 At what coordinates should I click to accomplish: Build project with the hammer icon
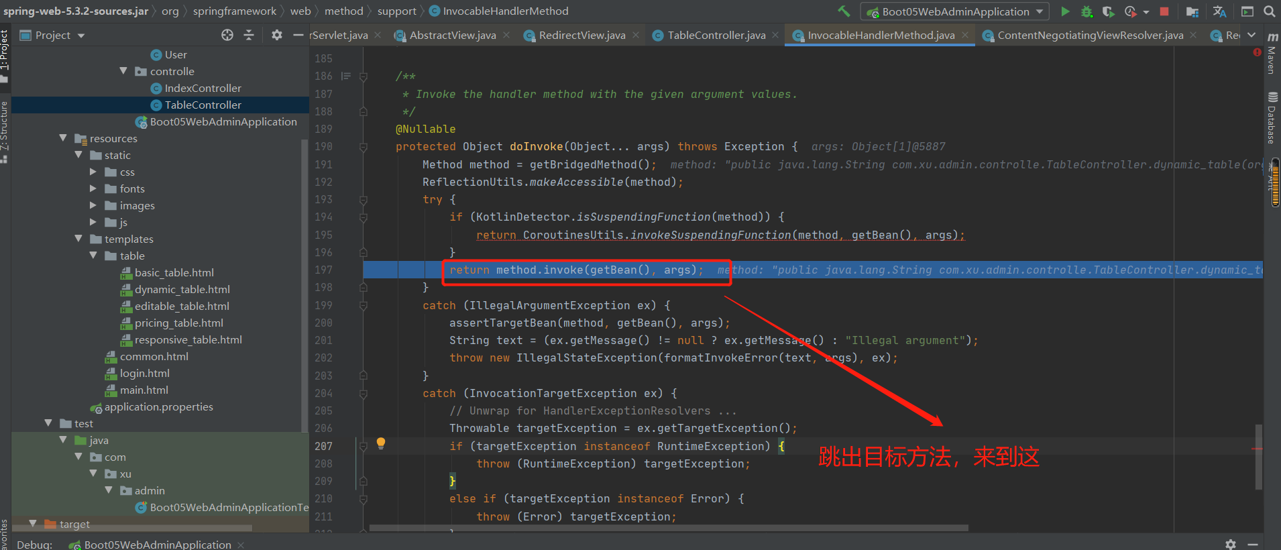[x=844, y=11]
